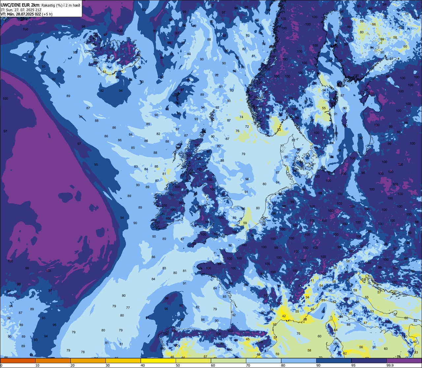
Task: Click the map value '78' in the Atlantic
Action: pos(83,352)
